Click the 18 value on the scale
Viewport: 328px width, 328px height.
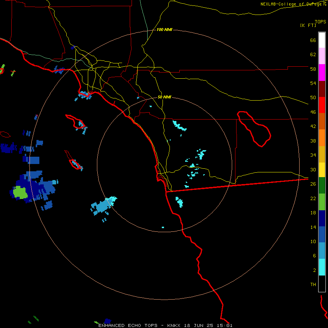click(313, 213)
